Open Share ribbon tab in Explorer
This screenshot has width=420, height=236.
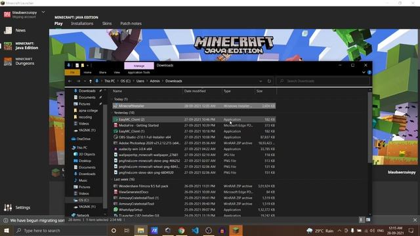pos(102,73)
